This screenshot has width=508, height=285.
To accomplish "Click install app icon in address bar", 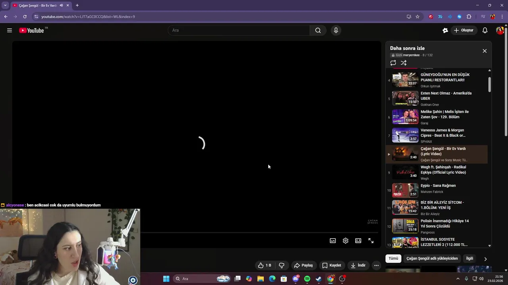I will click(x=409, y=17).
